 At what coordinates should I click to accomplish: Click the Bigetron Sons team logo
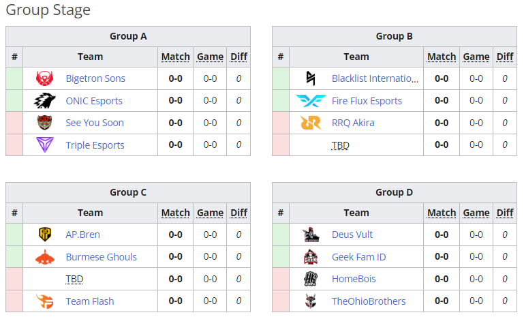pos(45,78)
